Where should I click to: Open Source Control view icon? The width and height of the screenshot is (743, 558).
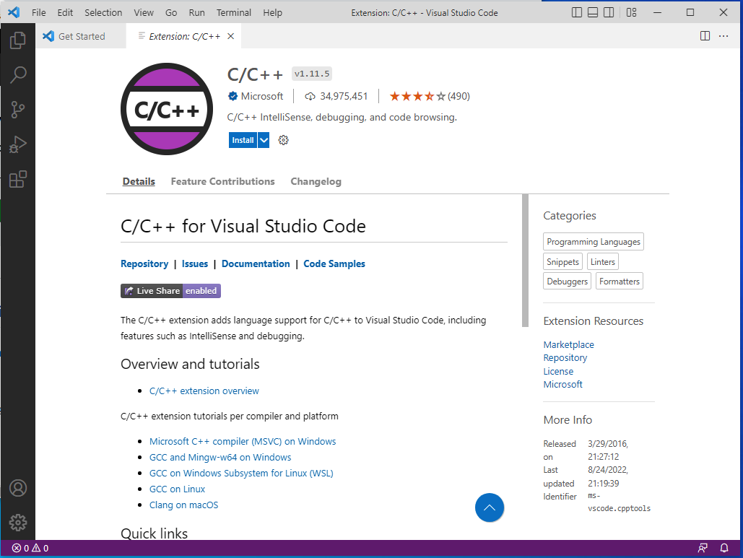(x=17, y=110)
